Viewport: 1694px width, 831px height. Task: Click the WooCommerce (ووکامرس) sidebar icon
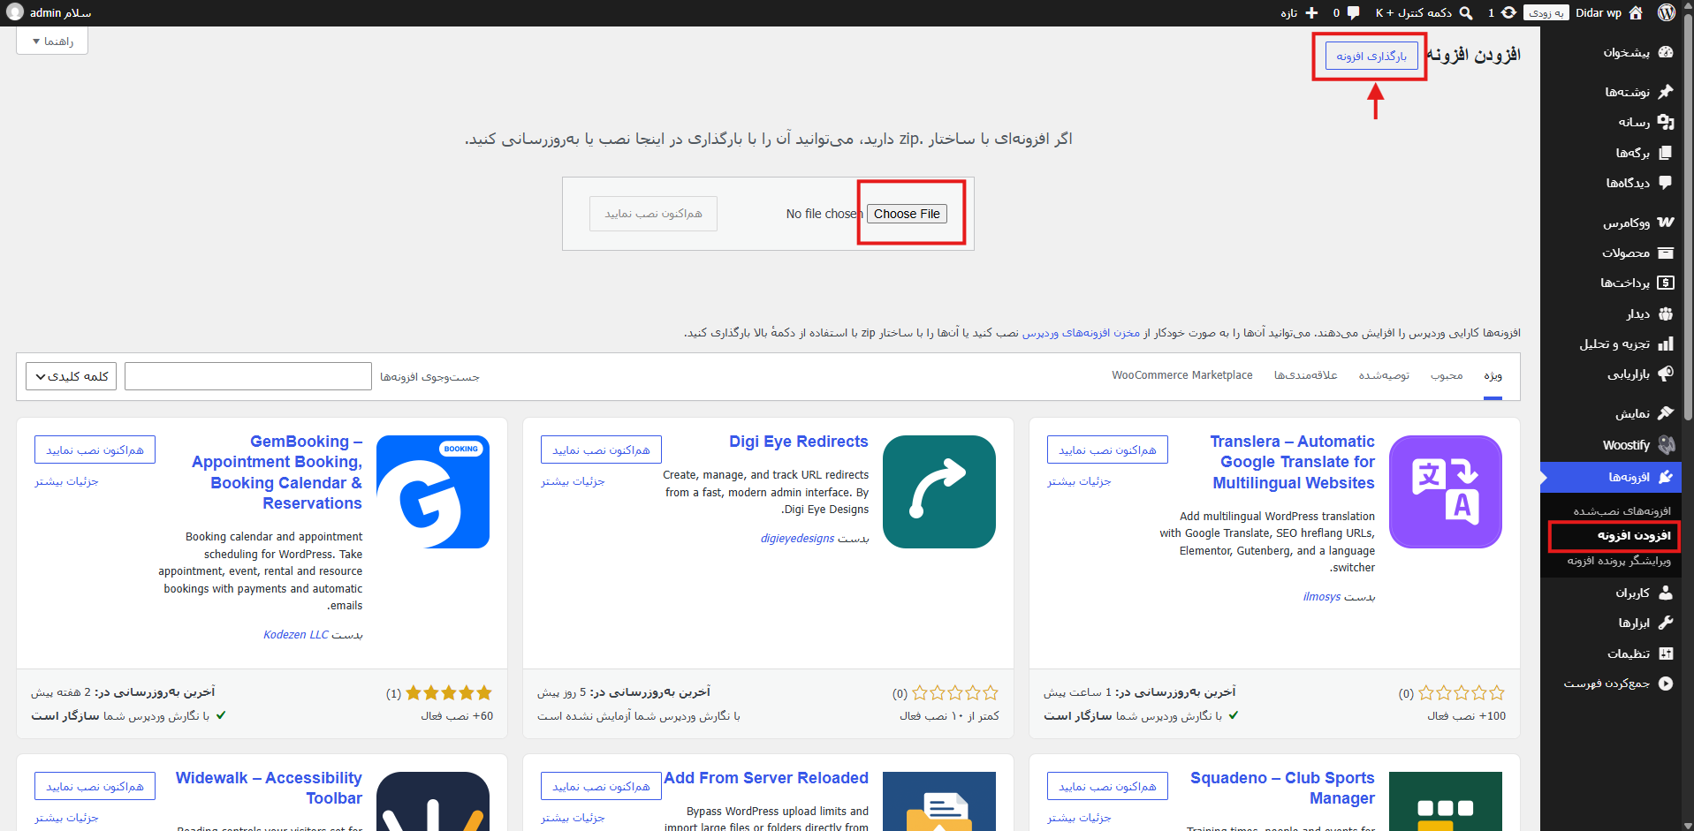[x=1666, y=223]
